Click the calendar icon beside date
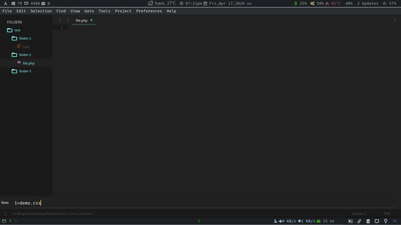 pyautogui.click(x=205, y=4)
